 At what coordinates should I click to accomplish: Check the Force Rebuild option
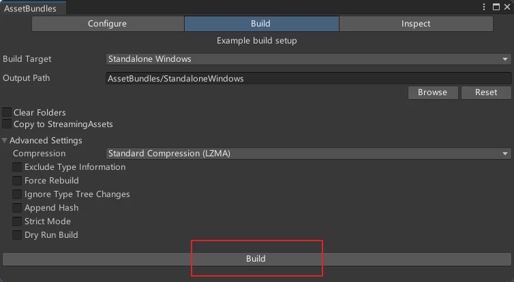tap(17, 181)
